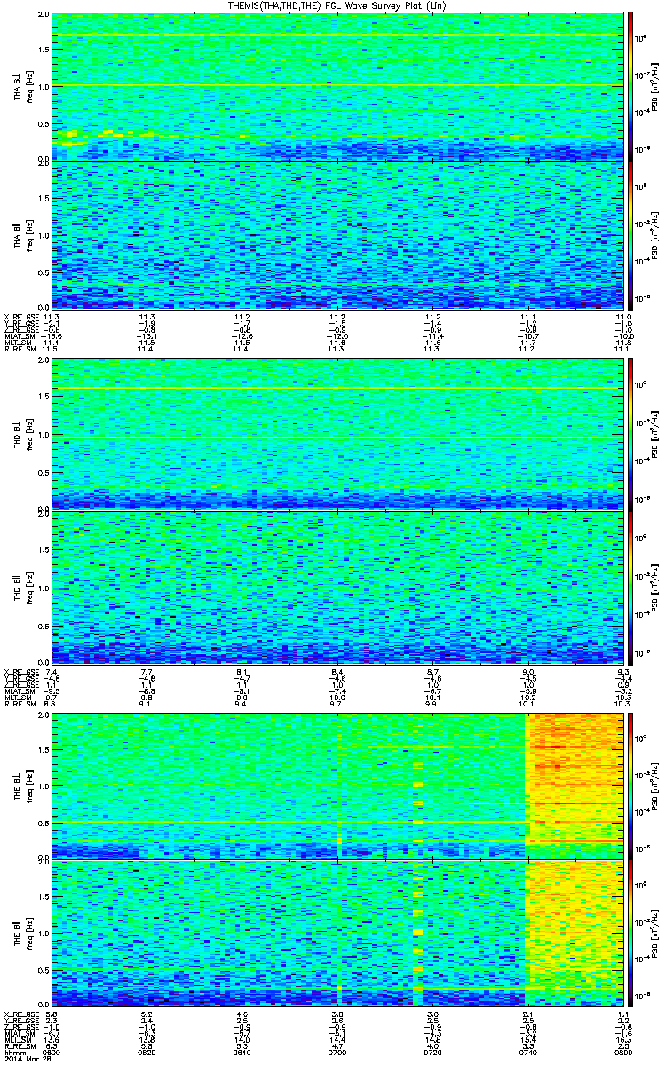The height and width of the screenshot is (1065, 666).
Task: Click the 0740 time tick label
Action: click(x=527, y=1053)
